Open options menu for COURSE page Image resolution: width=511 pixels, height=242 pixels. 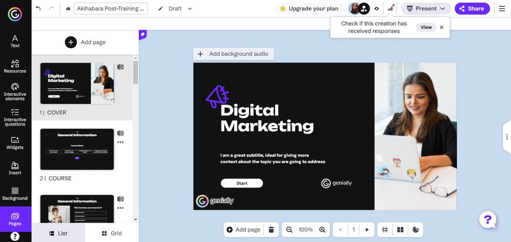(120, 142)
